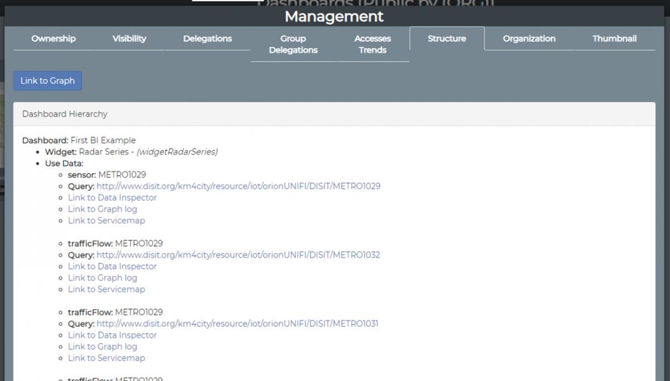Select the Structure tab
670x381 pixels.
click(447, 38)
